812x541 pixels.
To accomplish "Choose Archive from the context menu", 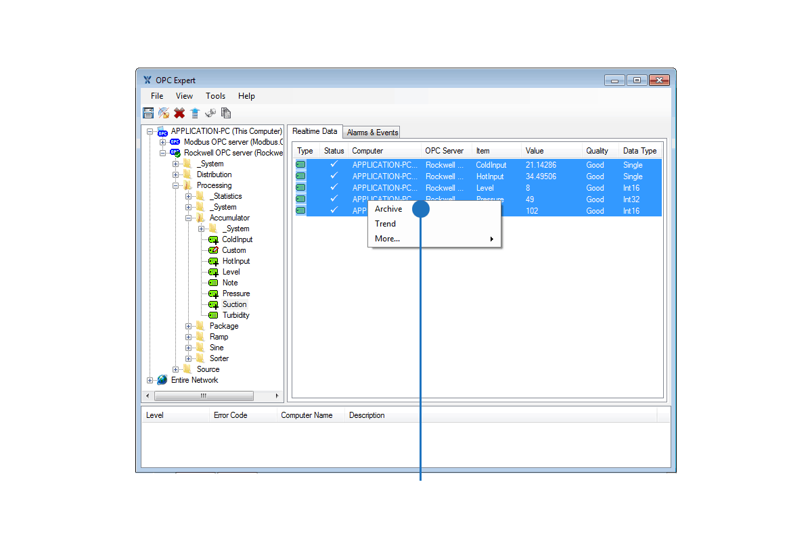I will click(434, 209).
